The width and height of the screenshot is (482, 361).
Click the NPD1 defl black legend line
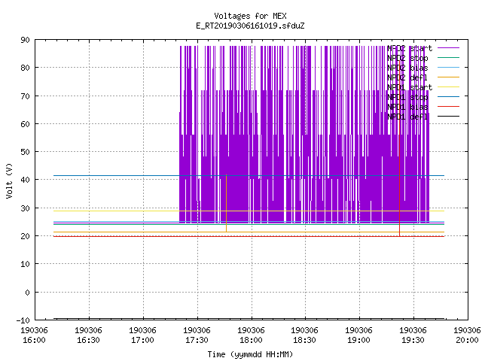coord(448,117)
